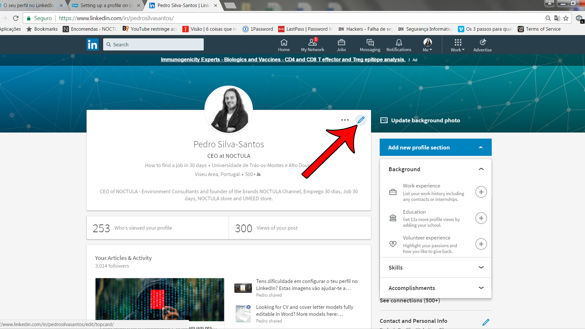Image resolution: width=585 pixels, height=329 pixels.
Task: Click the 500+ connections count
Action: coord(253,174)
